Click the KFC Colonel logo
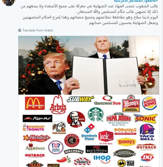 point(76,119)
